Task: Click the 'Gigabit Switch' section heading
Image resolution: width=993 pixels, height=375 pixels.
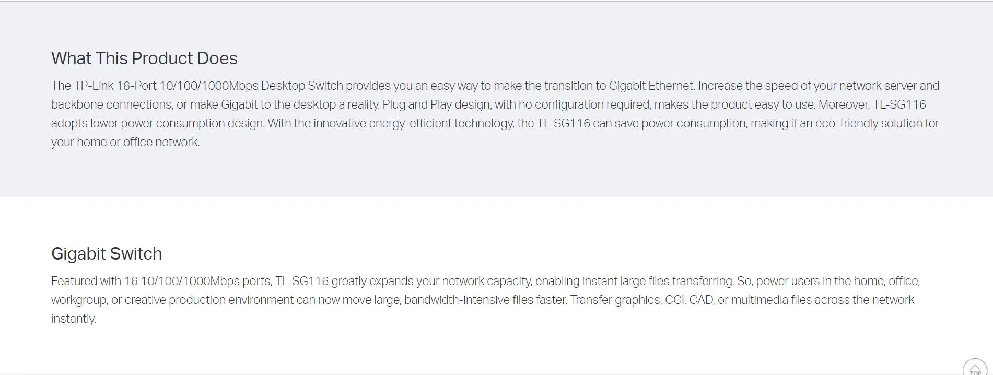Action: (x=107, y=254)
